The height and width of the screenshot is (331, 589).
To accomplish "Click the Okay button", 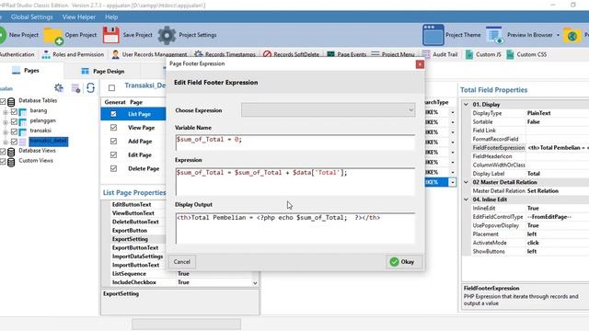I will [403, 261].
